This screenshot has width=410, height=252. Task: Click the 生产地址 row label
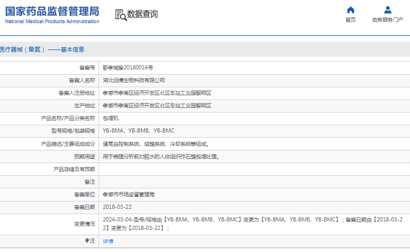(84, 106)
